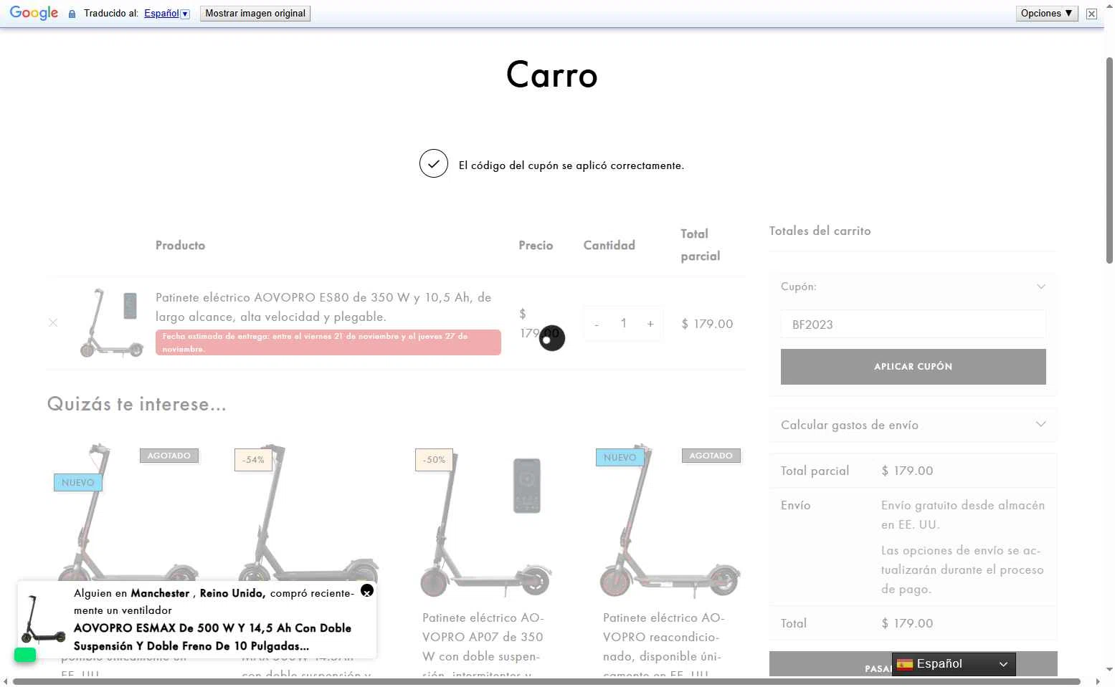1115x687 pixels.
Task: Open the Español site language selector
Action: [954, 664]
